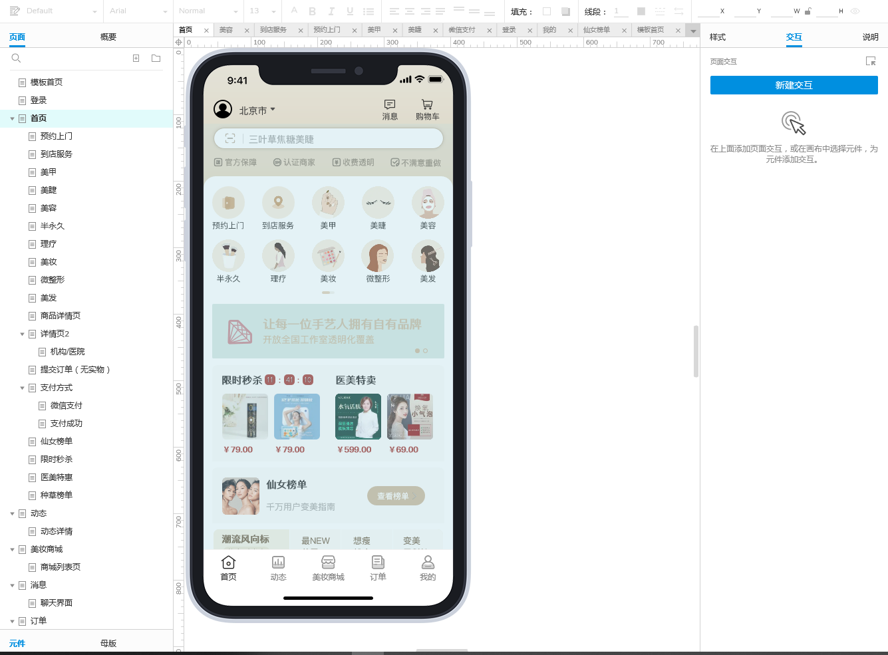888x655 pixels.
Task: Toggle italic formatting
Action: pyautogui.click(x=331, y=11)
